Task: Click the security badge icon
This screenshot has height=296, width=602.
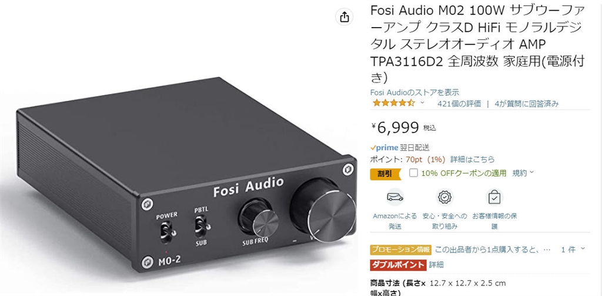Action: tap(444, 197)
